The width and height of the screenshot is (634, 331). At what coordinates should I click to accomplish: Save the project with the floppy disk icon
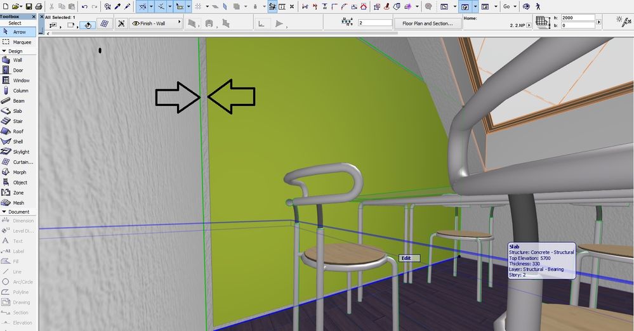(29, 6)
